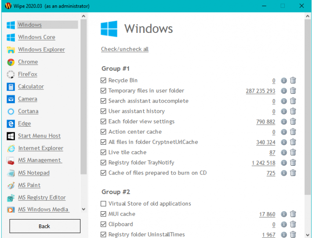Show info for Search assistant autocomplete

click(284, 101)
